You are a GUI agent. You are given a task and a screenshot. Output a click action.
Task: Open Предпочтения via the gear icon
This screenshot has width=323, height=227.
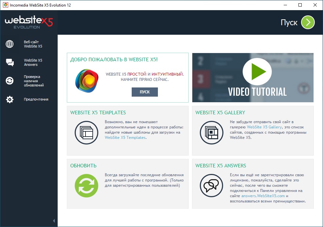10,100
